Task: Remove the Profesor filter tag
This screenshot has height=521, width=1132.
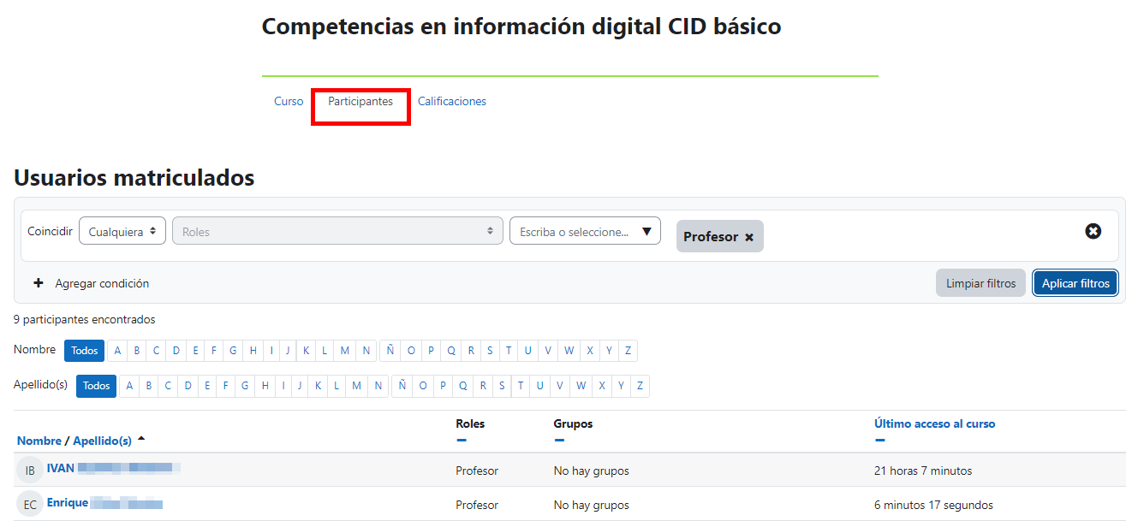Action: coord(748,237)
